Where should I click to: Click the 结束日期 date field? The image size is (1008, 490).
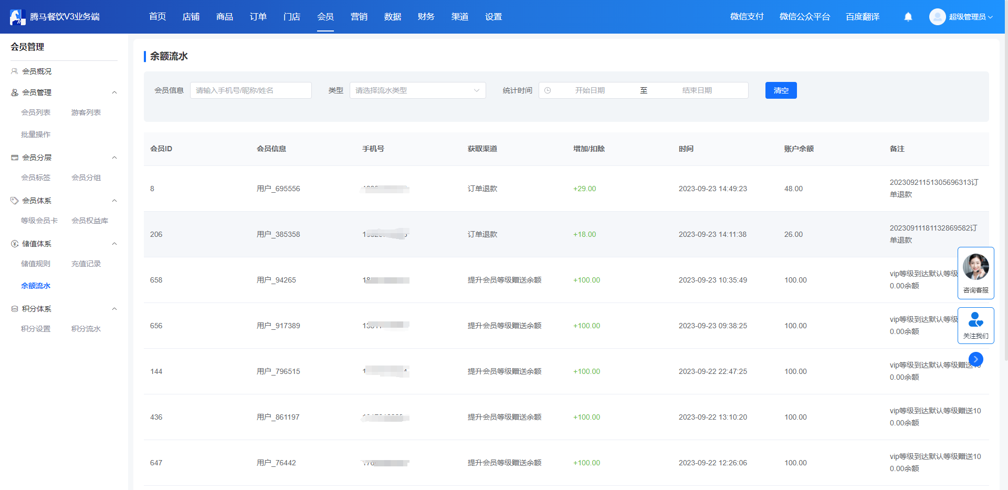click(x=697, y=90)
